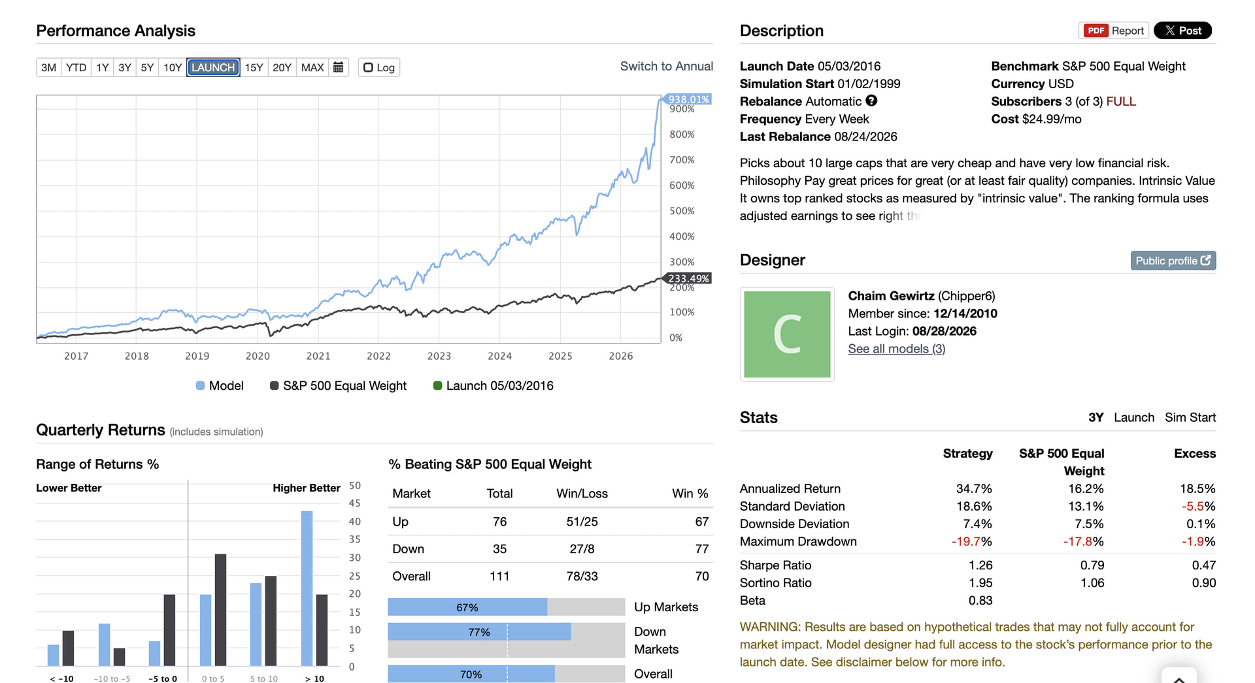Open the PDF Report
Viewport: 1255px width, 683px height.
click(1114, 31)
